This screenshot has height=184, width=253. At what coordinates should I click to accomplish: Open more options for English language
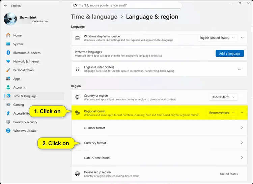tap(240, 69)
